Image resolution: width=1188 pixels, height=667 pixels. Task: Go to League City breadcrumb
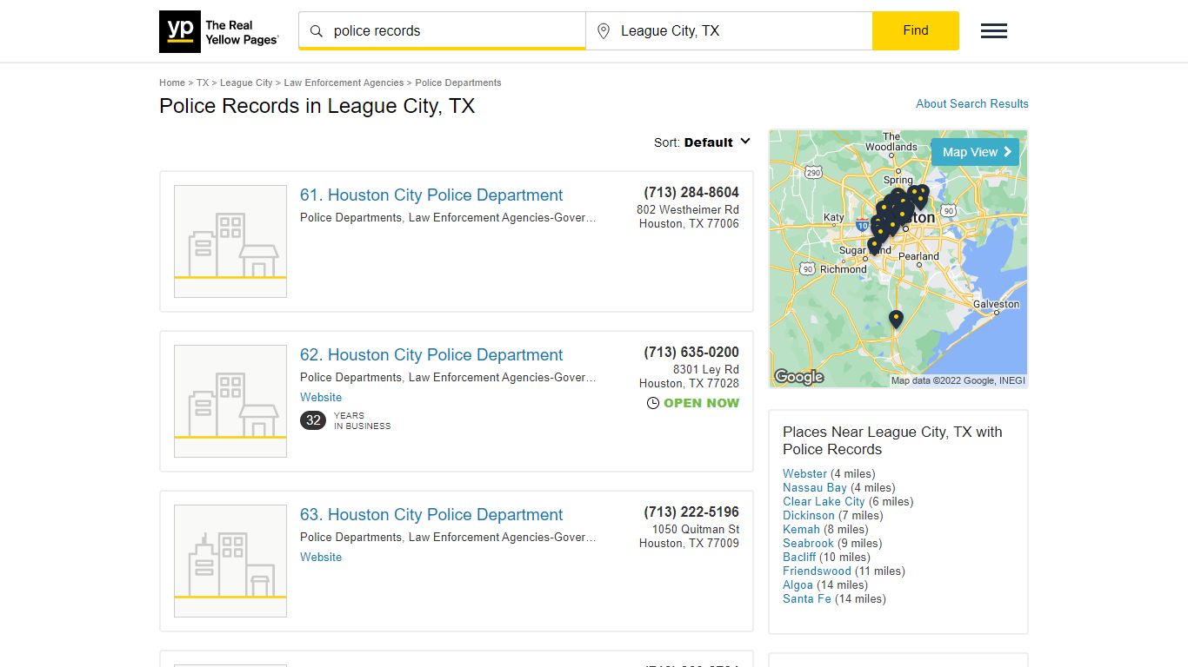(x=246, y=83)
